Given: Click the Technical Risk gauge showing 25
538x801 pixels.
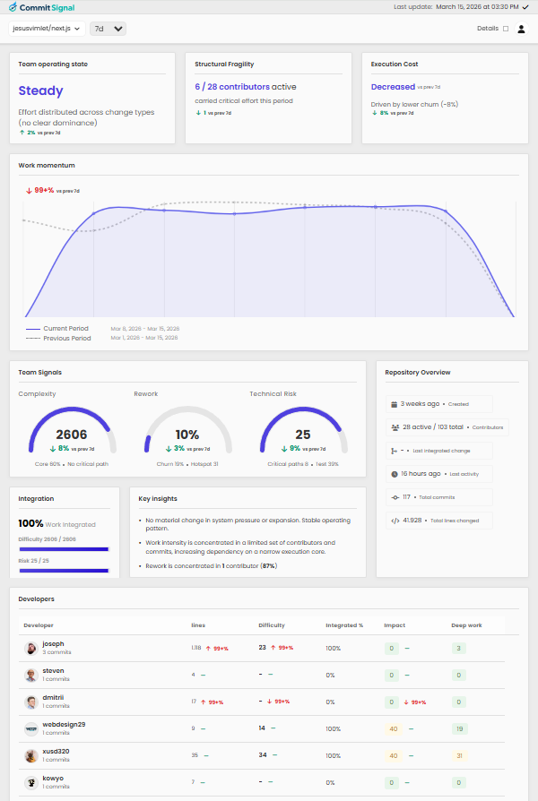Looking at the screenshot, I should pyautogui.click(x=303, y=430).
